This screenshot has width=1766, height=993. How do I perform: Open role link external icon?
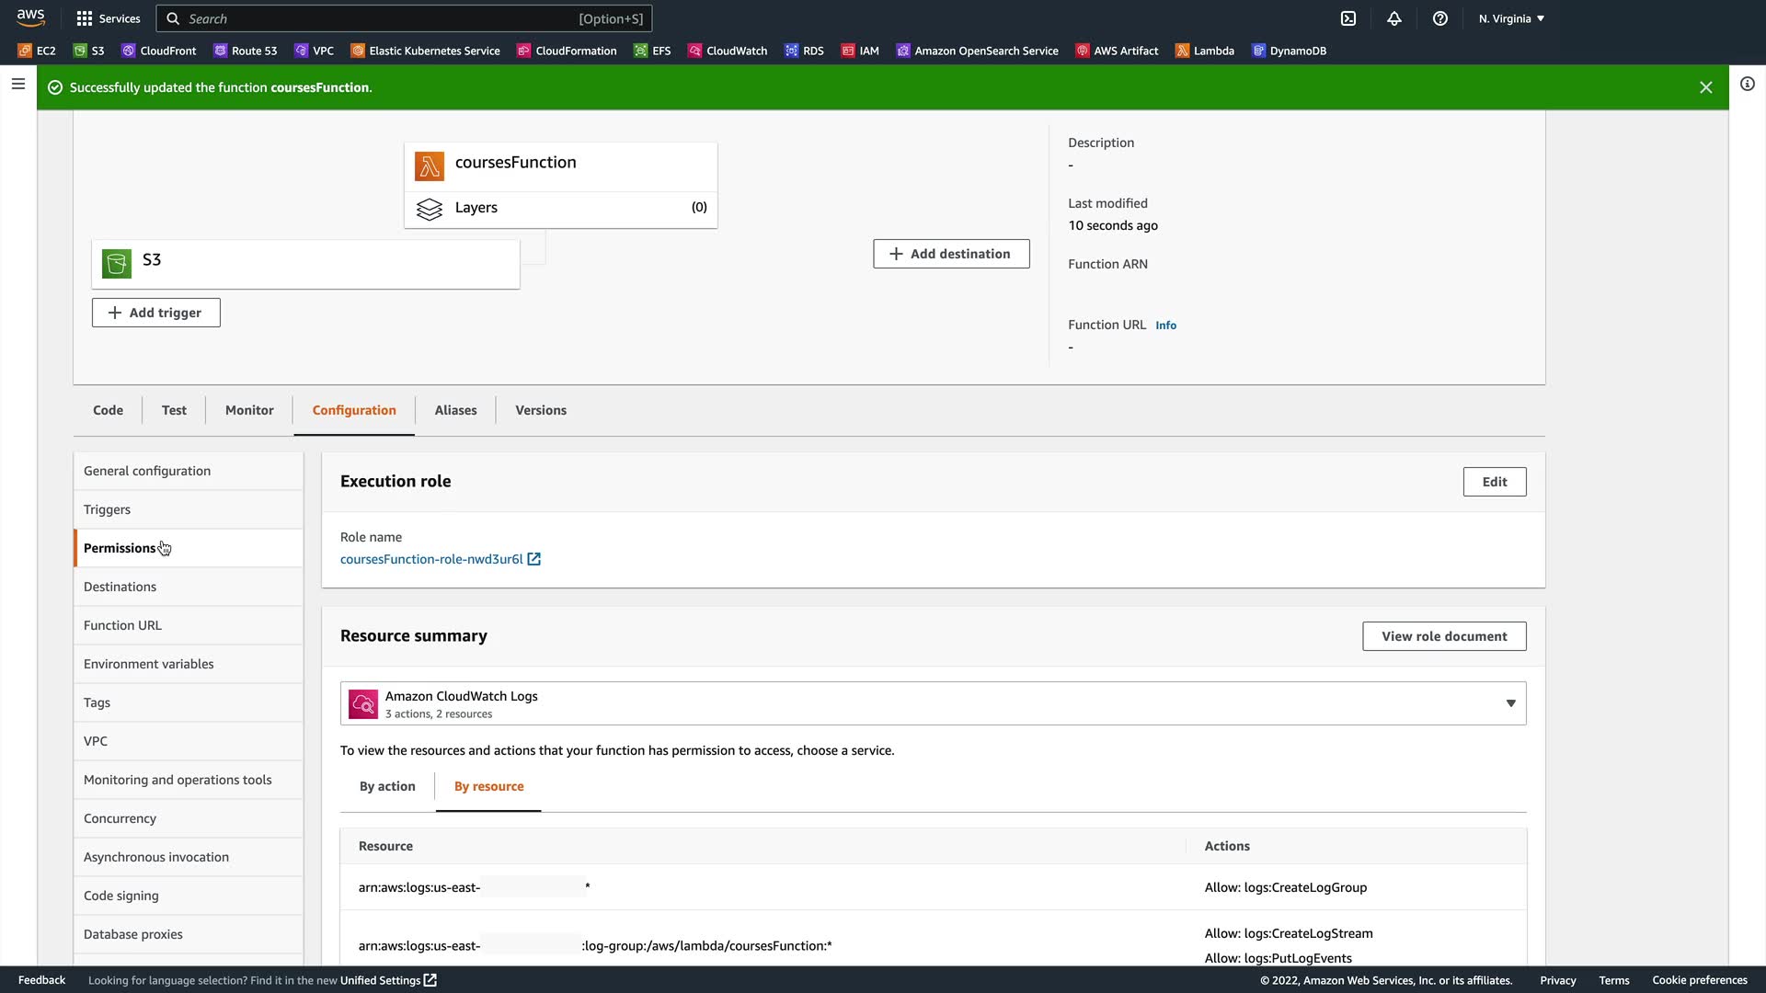tap(533, 559)
